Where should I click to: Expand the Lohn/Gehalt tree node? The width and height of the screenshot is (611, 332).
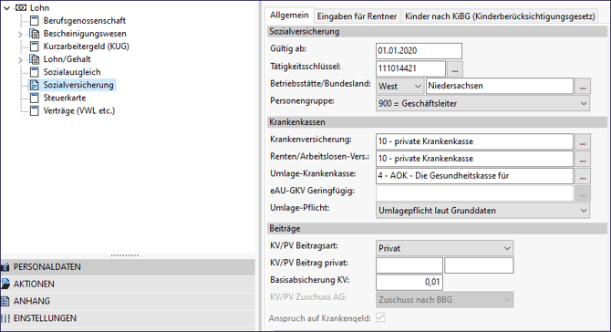(20, 59)
